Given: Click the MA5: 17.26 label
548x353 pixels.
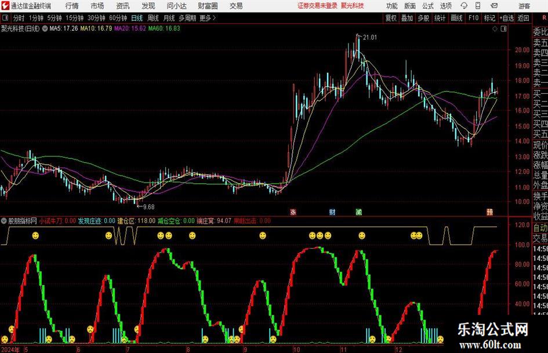Looking at the screenshot, I should 64,28.
